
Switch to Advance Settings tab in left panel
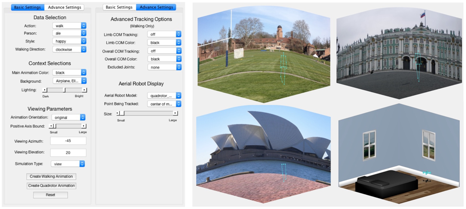[x=64, y=8]
